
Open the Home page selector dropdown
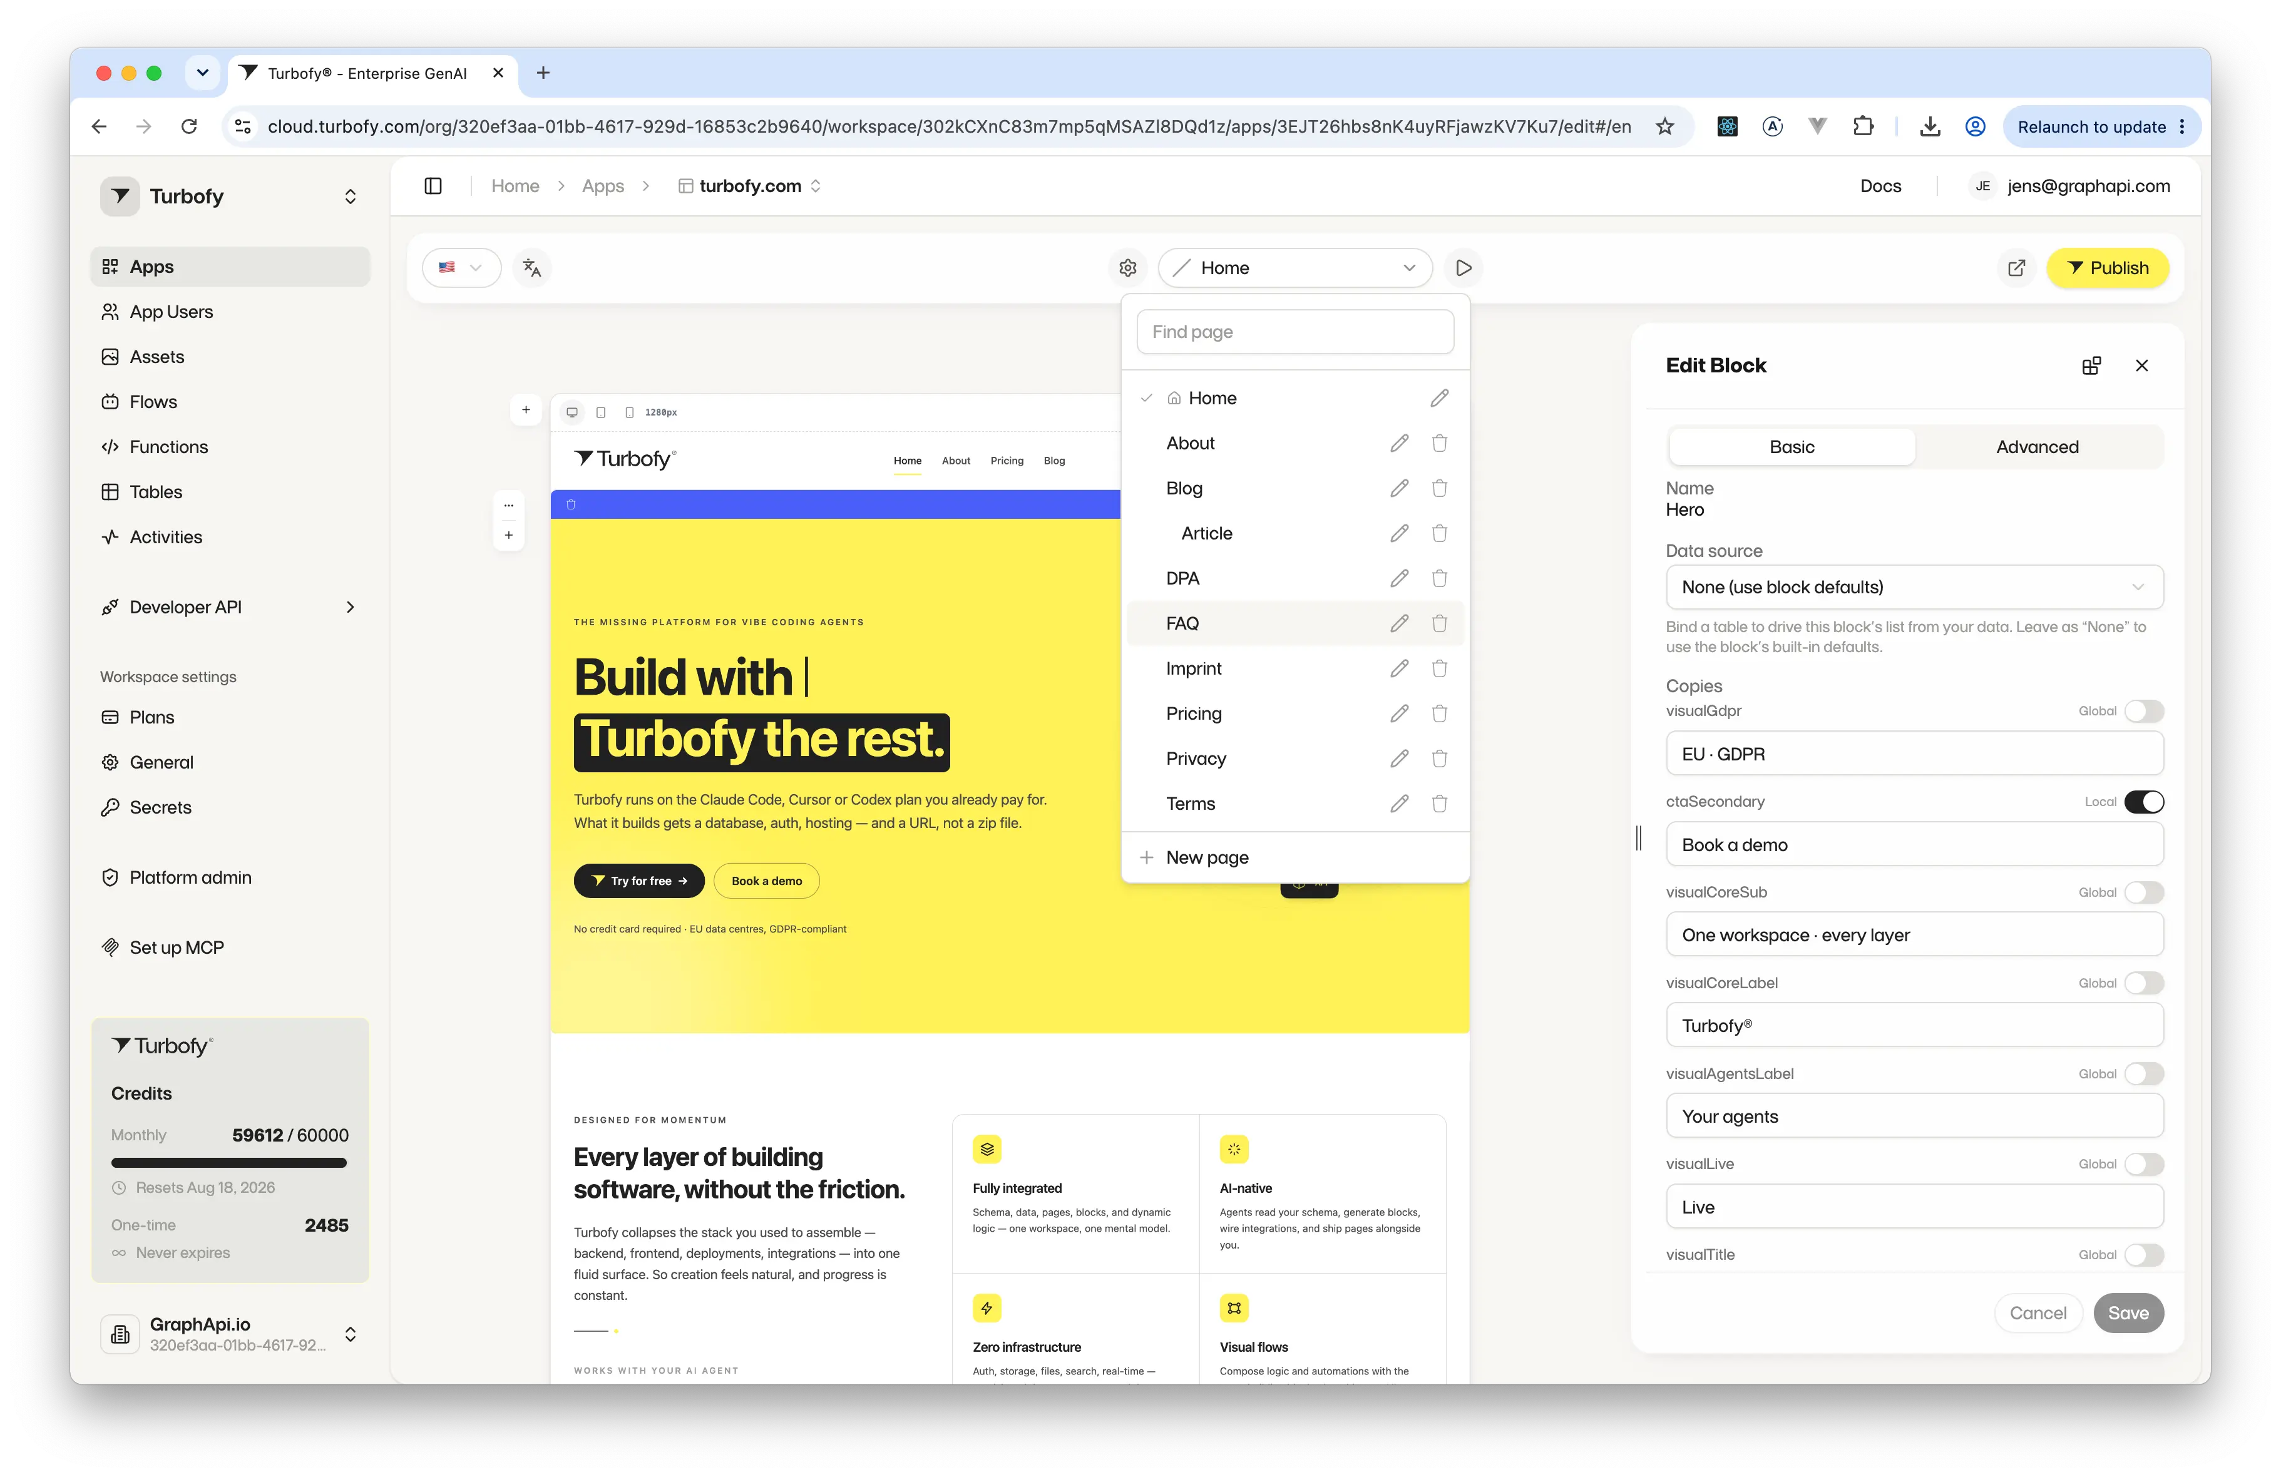tap(1295, 267)
